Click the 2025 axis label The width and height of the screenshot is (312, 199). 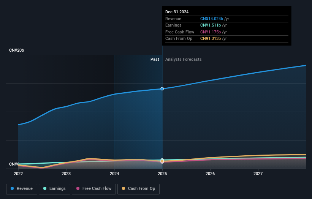point(162,174)
